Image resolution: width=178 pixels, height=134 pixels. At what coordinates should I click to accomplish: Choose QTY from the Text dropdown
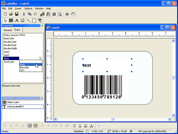[x=31, y=70]
